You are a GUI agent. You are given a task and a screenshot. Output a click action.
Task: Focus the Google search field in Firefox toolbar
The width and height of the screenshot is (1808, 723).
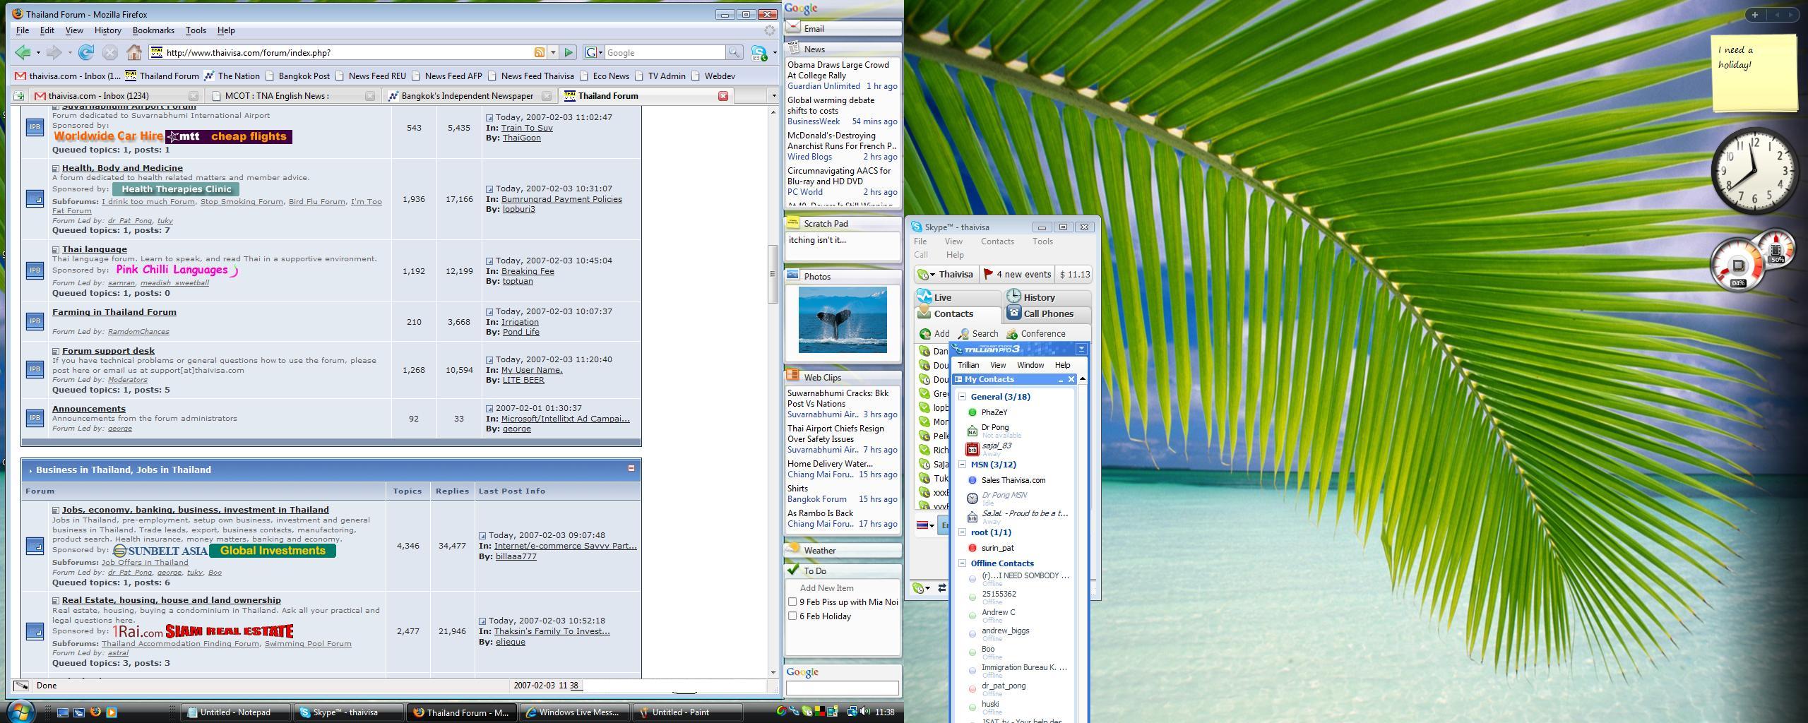click(x=664, y=52)
